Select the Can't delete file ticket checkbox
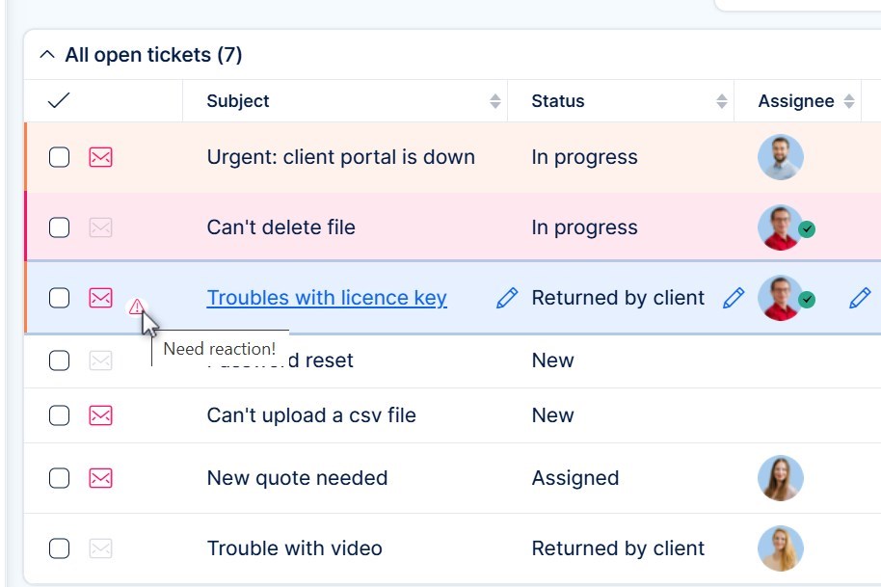 point(59,227)
